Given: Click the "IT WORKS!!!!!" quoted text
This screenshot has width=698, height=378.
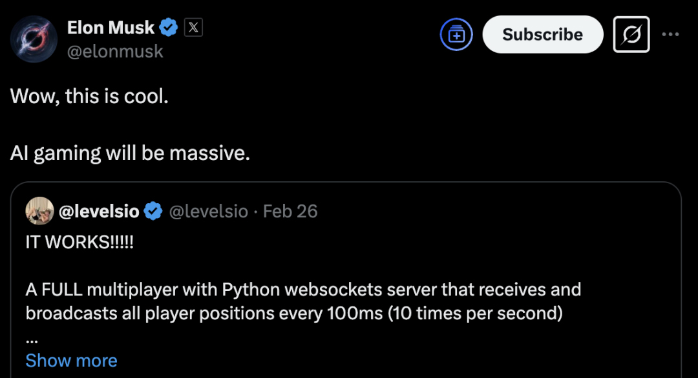Looking at the screenshot, I should (79, 243).
